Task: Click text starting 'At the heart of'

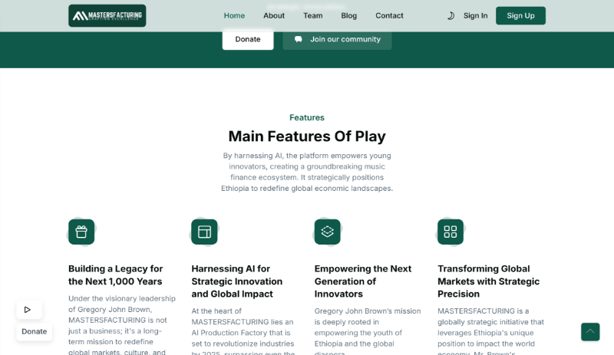Action: [243, 331]
